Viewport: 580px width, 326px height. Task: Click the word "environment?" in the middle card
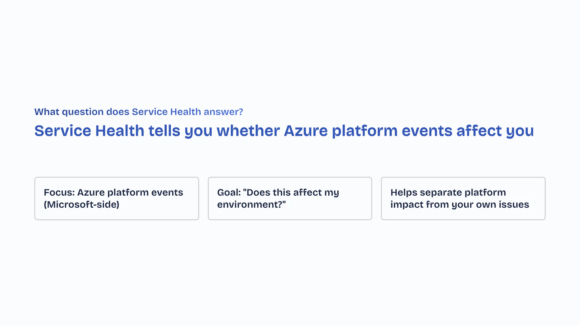coord(250,204)
